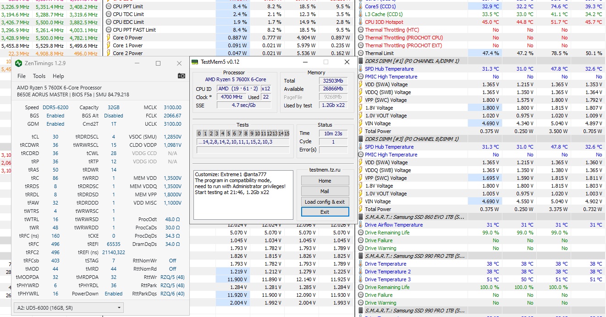Viewport: 606px width, 317px height.
Task: Click the clock icon beside CPU TDC Limit
Action: [x=108, y=14]
